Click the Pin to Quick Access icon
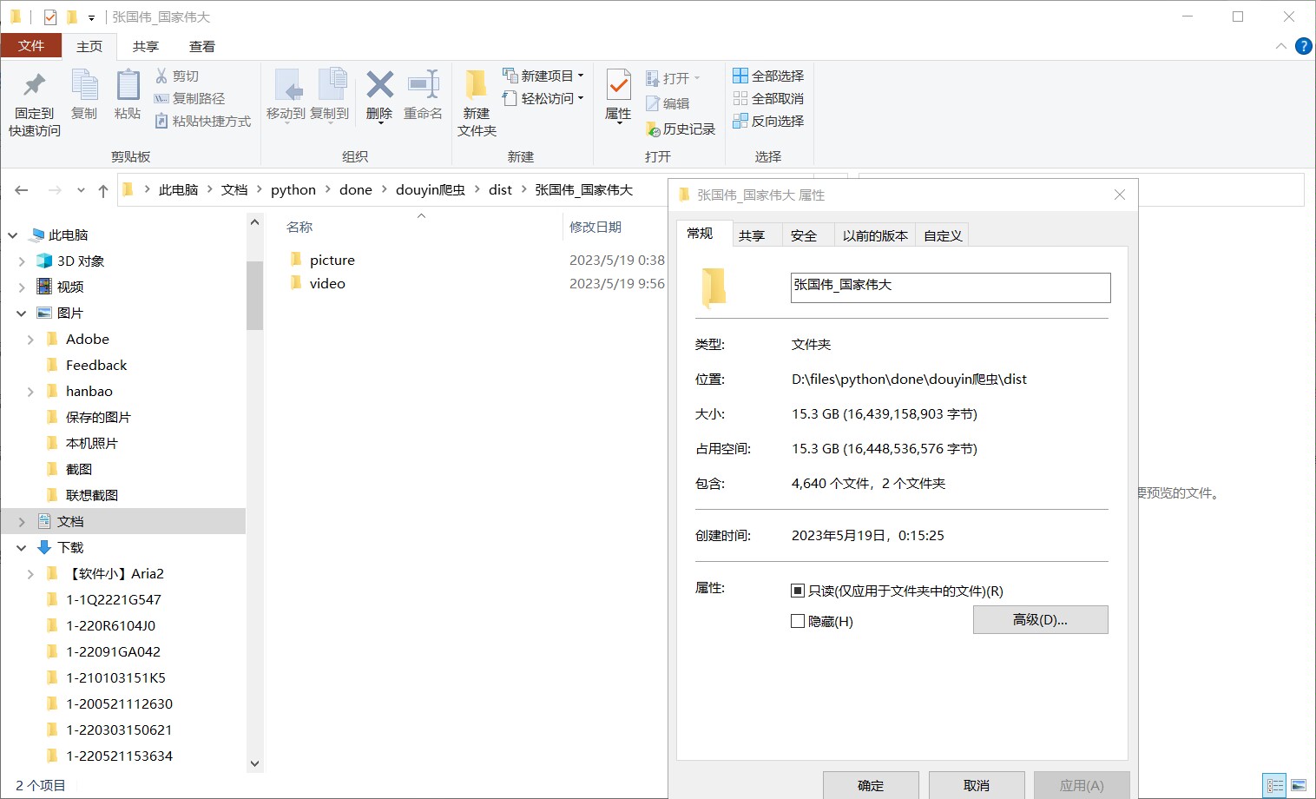 (34, 86)
